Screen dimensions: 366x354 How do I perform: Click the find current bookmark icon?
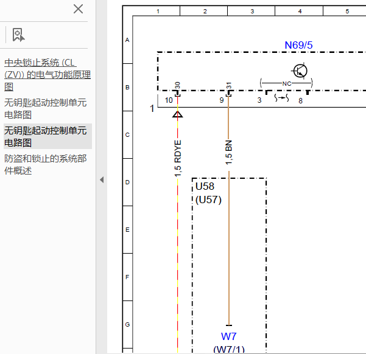coord(18,35)
